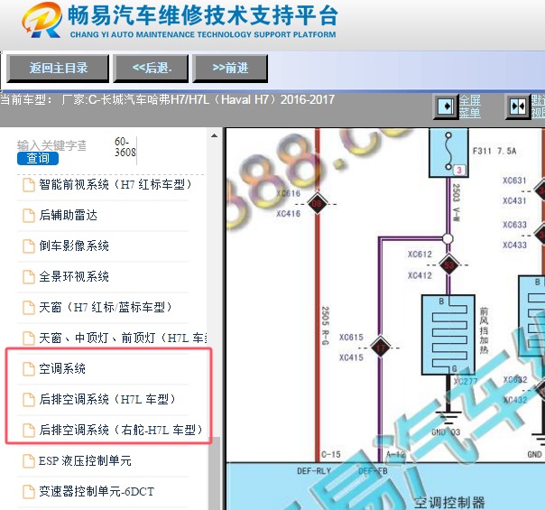Focus the keyword search input field
Image resolution: width=545 pixels, height=510 pixels.
click(x=51, y=145)
